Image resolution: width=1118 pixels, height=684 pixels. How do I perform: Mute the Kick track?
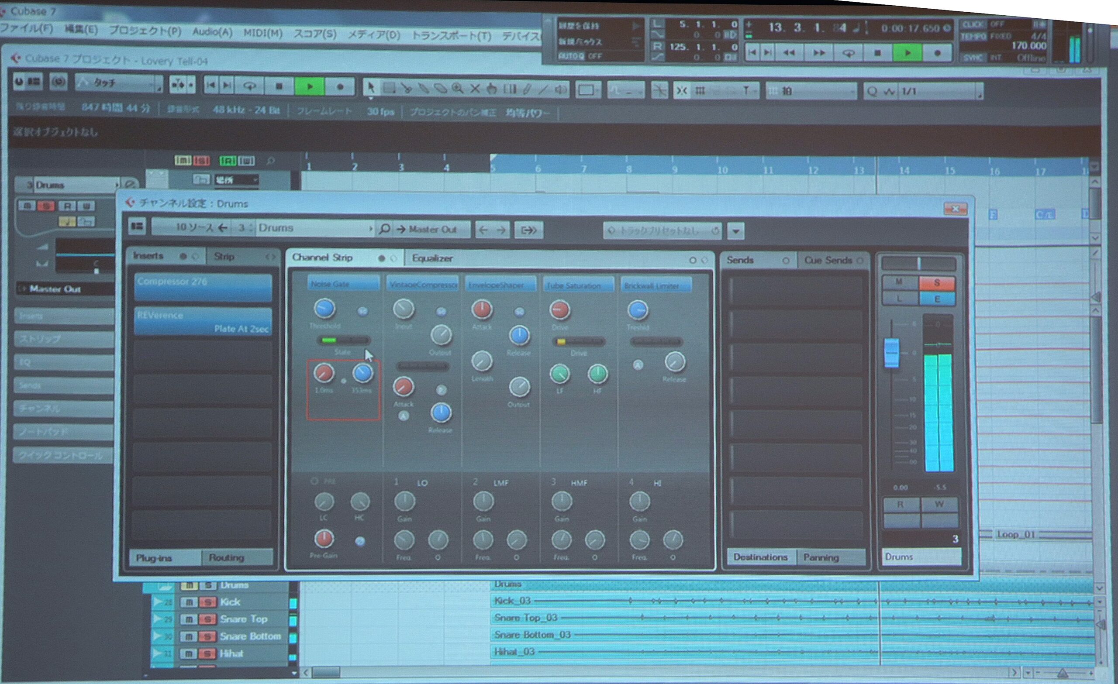click(x=189, y=602)
